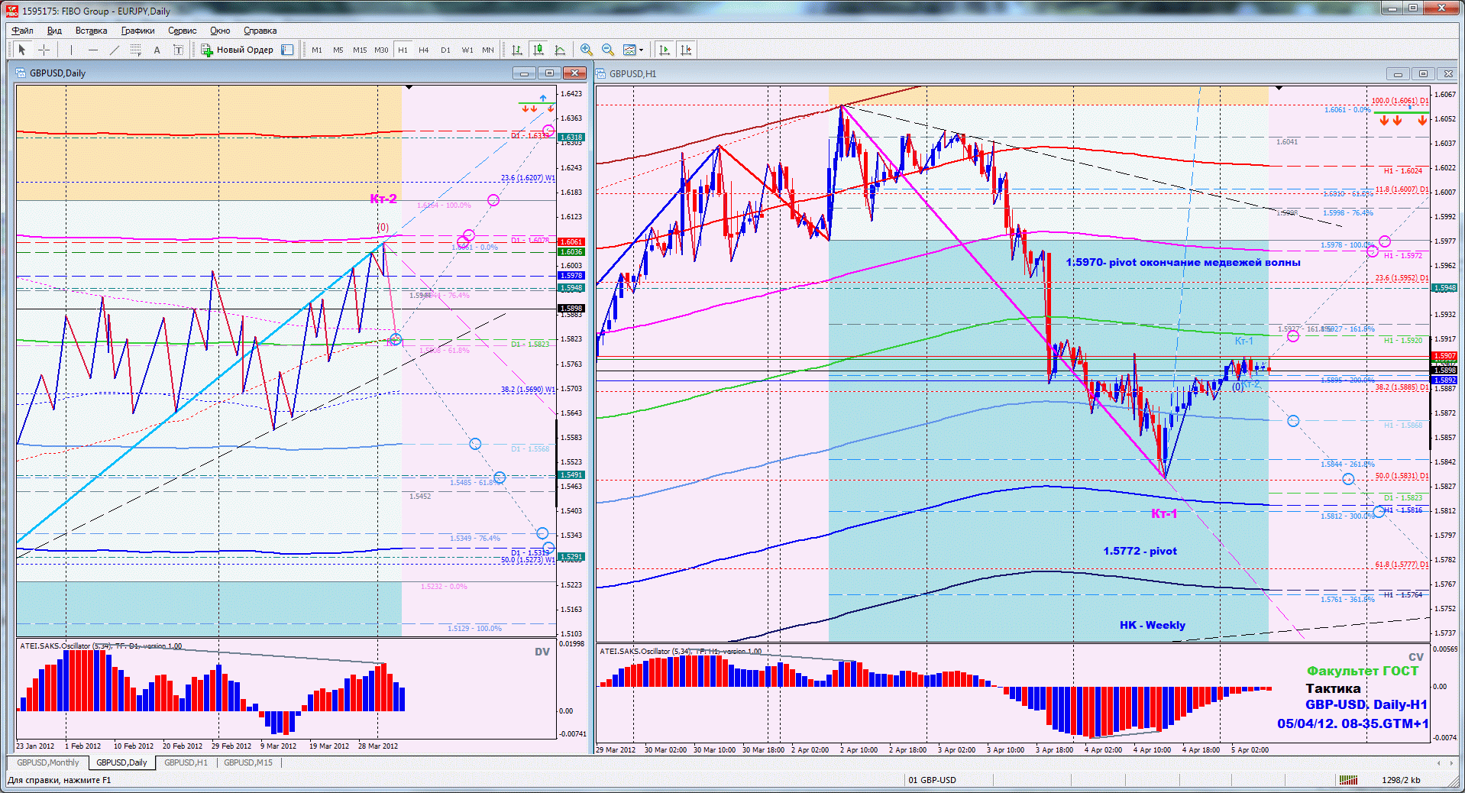The image size is (1465, 793).
Task: Switch to the GBPUSD,H1 chart tab
Action: coord(186,762)
